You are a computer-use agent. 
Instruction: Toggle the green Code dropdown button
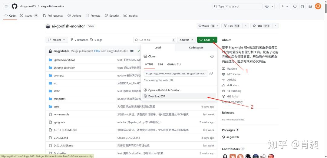click(207, 40)
